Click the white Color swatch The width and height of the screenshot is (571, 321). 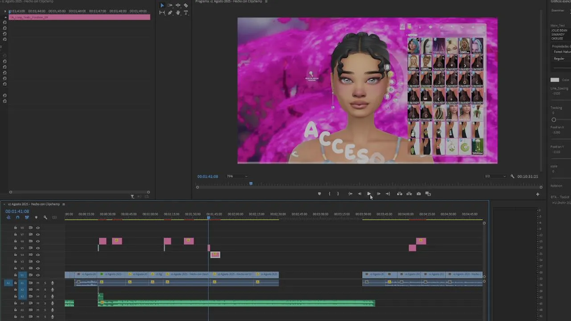(554, 80)
